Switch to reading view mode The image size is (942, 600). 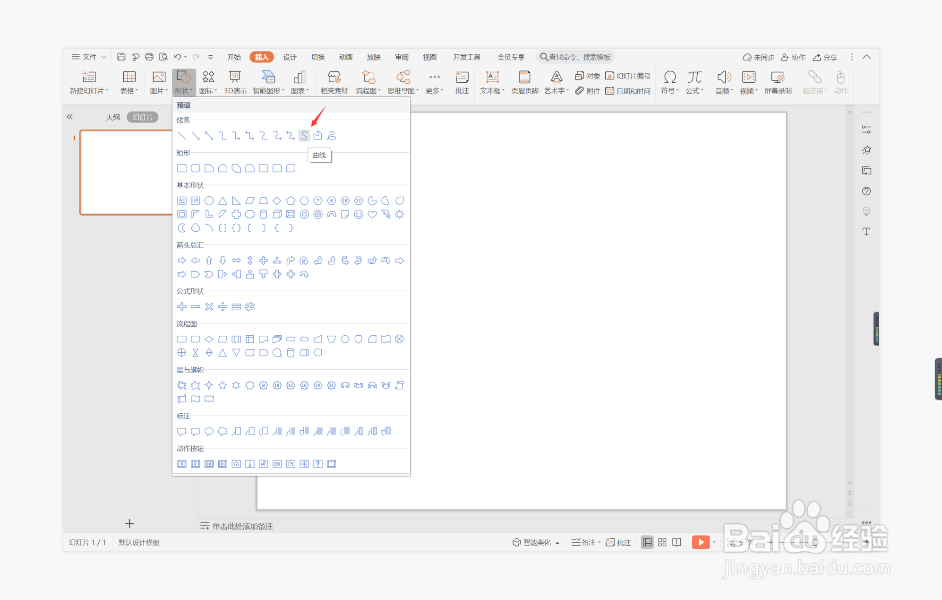[677, 542]
